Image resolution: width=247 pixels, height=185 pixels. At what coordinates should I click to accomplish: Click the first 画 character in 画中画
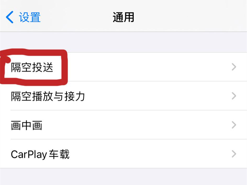[x=16, y=125]
